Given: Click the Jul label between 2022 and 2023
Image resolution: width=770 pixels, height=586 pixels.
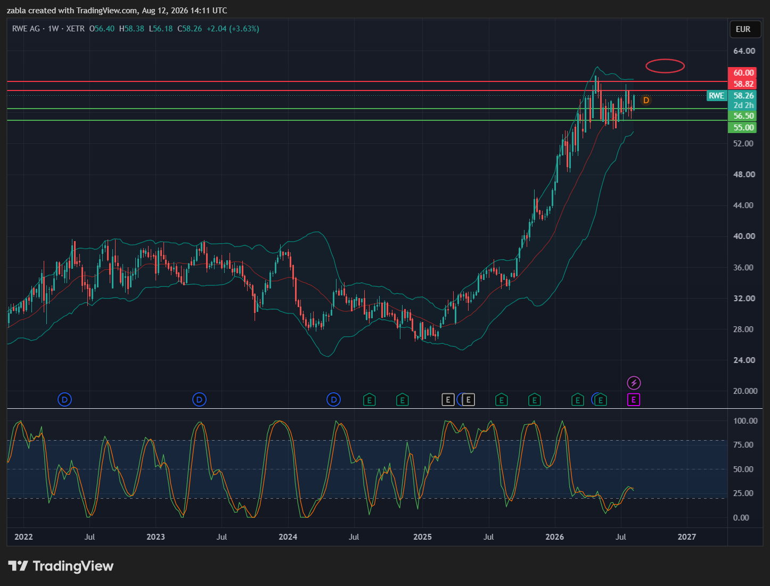Looking at the screenshot, I should 89,537.
